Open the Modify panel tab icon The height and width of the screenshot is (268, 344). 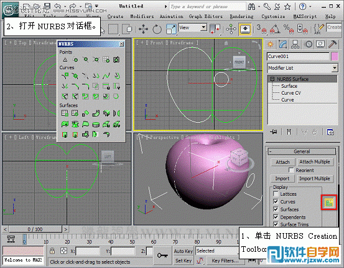pos(283,44)
